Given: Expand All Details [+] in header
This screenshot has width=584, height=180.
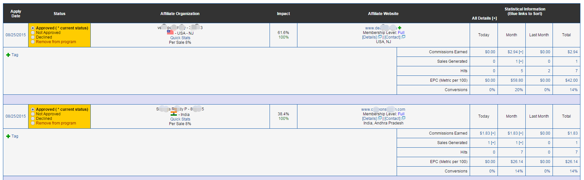Looking at the screenshot, I should click(x=484, y=18).
